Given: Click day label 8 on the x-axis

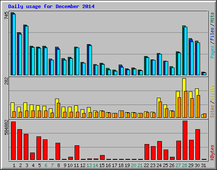Looking at the screenshot, I should click(x=58, y=165).
